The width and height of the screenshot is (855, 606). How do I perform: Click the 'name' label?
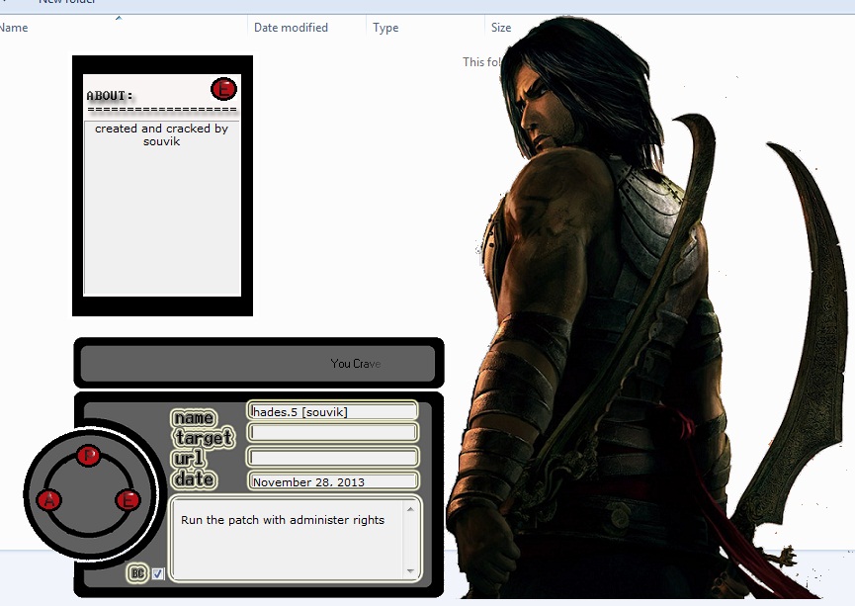[x=194, y=418]
